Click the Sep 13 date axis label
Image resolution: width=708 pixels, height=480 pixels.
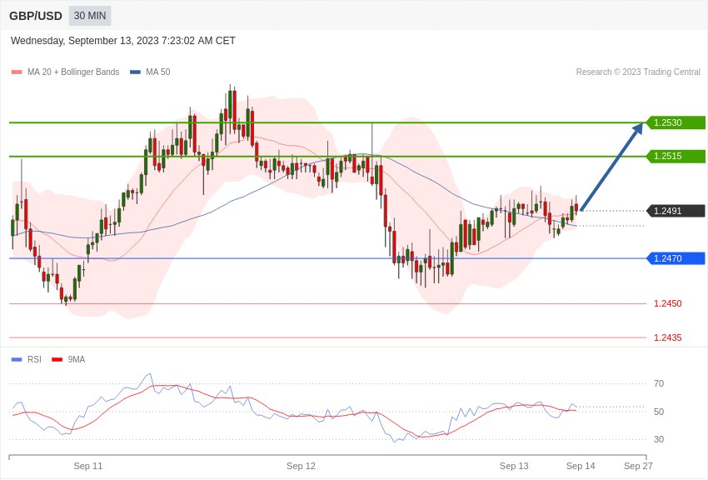tap(514, 466)
